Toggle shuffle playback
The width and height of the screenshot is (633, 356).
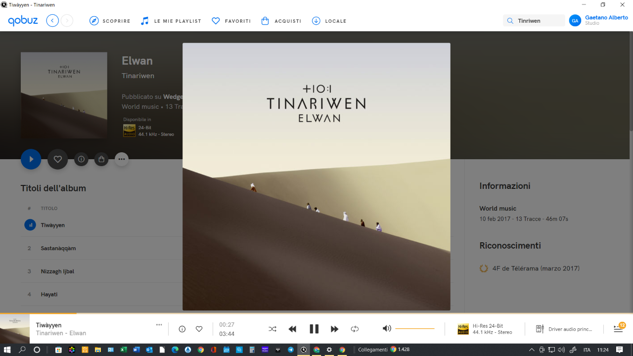(x=272, y=329)
